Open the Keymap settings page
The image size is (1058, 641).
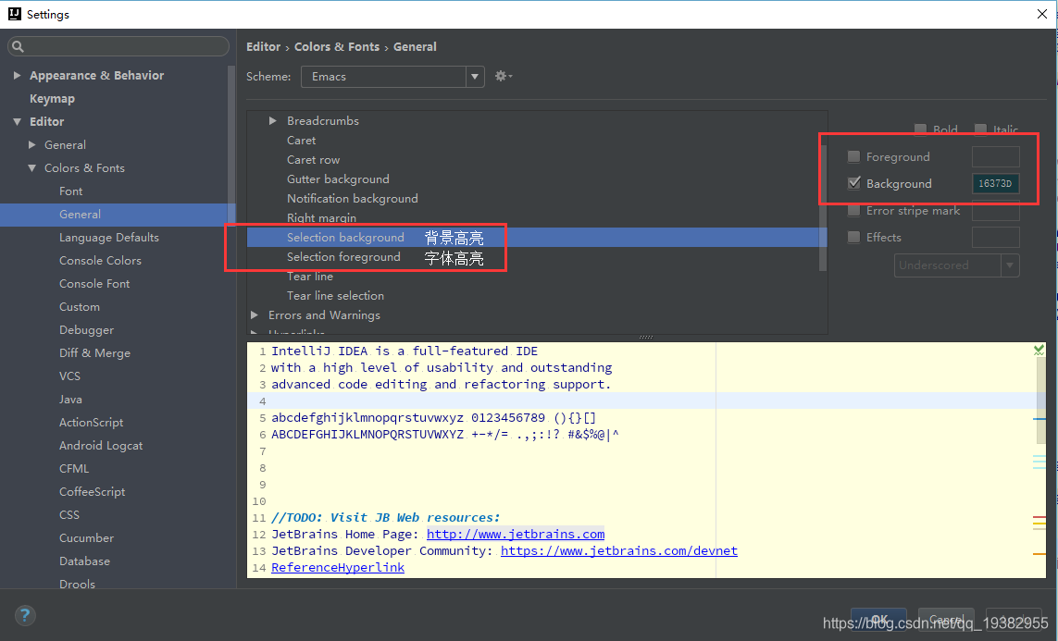52,98
